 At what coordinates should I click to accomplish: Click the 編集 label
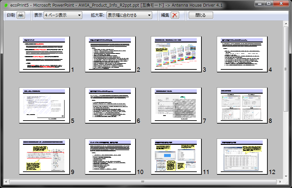[x=165, y=15]
